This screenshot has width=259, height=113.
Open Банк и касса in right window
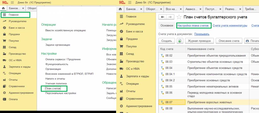[x=134, y=32]
